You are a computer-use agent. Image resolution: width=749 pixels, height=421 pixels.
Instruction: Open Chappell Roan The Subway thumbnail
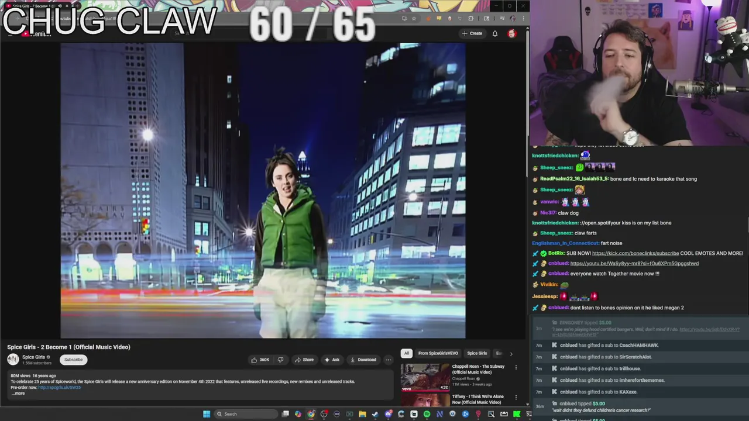[x=425, y=377]
